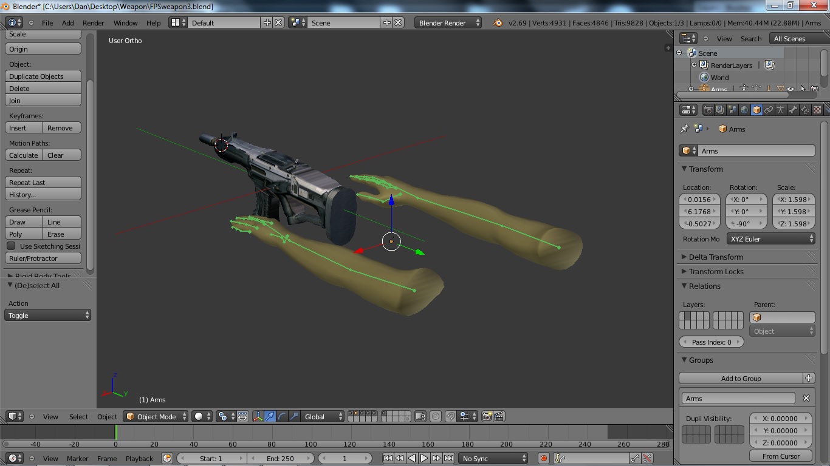Click the use preview range clock icon

(x=167, y=458)
